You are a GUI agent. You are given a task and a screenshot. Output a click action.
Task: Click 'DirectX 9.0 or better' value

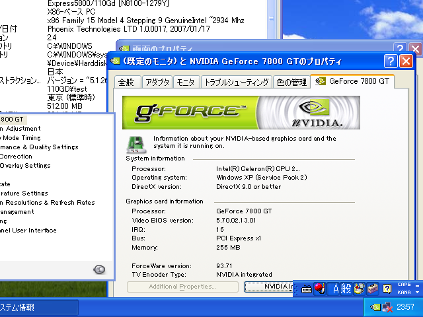(x=249, y=186)
